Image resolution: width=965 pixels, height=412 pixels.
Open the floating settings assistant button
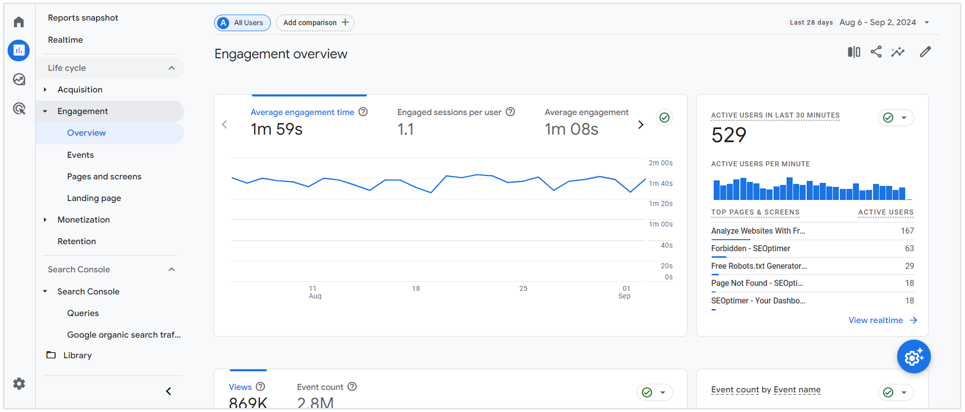coord(914,357)
